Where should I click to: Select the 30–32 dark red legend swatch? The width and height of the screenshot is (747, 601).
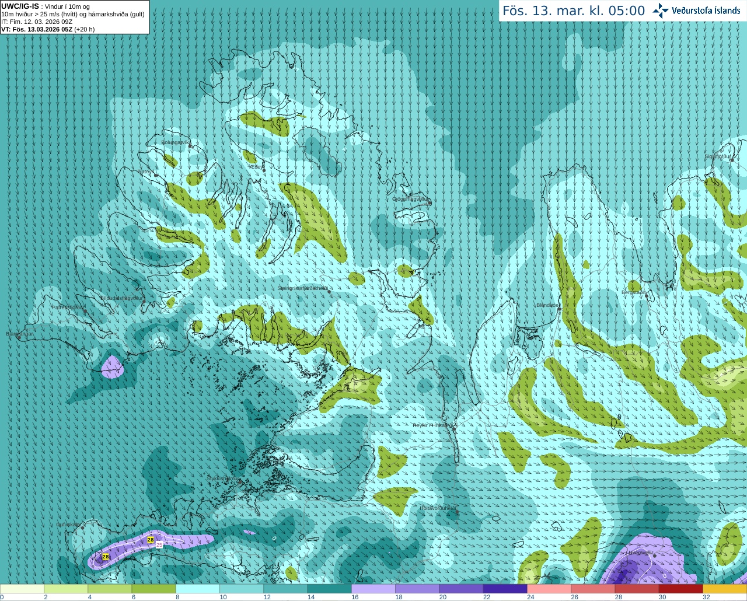coord(681,589)
